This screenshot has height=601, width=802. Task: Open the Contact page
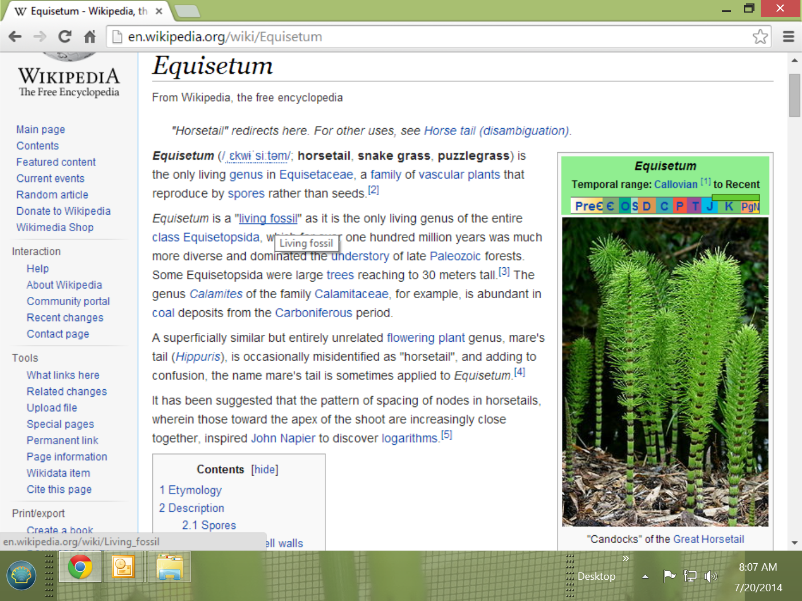coord(58,334)
